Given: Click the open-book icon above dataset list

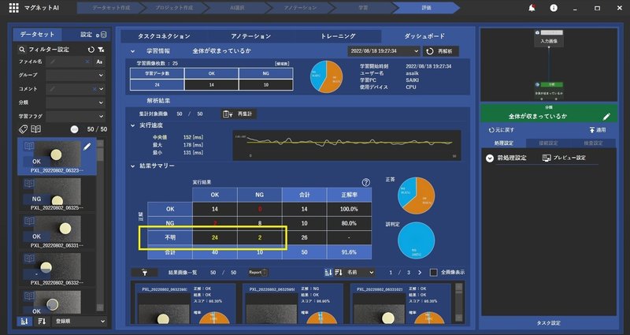Looking at the screenshot, I should point(35,129).
